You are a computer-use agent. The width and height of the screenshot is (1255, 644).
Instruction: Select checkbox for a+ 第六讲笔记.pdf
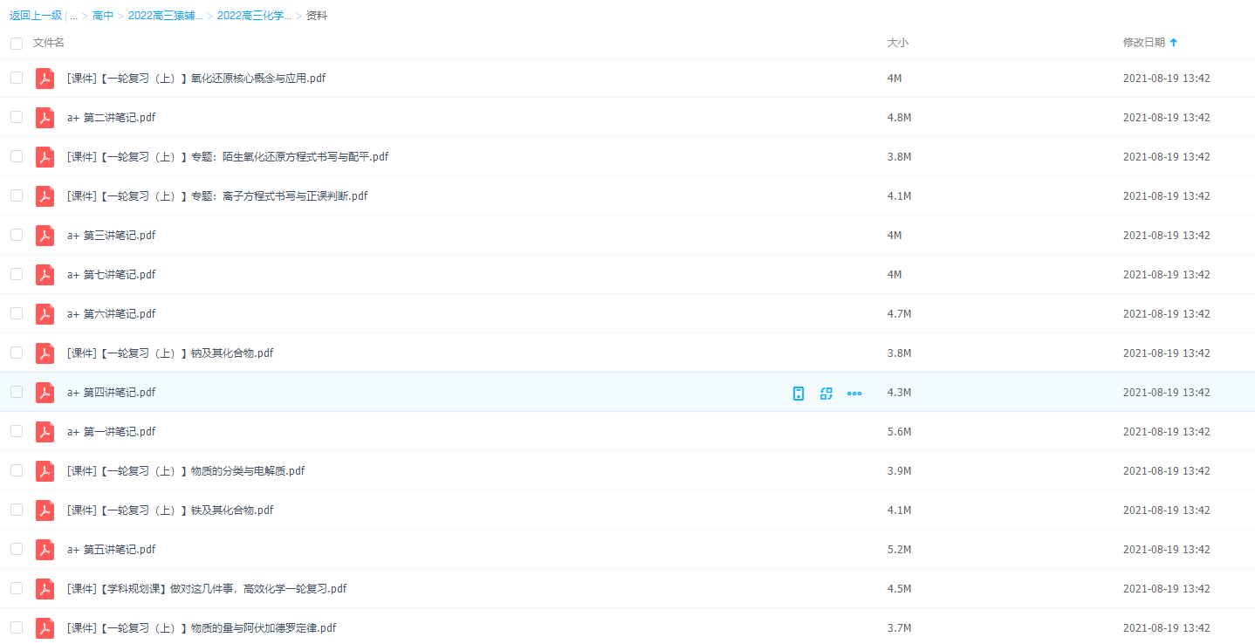click(17, 313)
